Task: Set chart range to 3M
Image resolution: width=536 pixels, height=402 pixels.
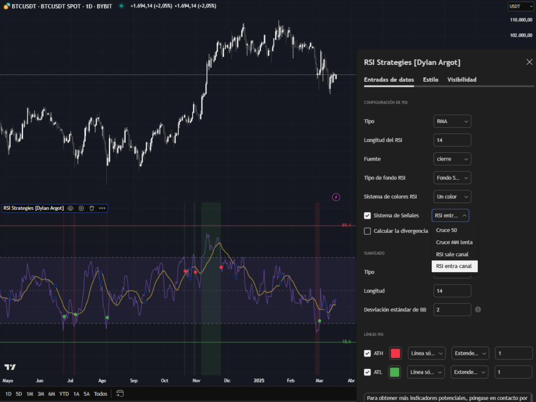Action: click(x=41, y=394)
